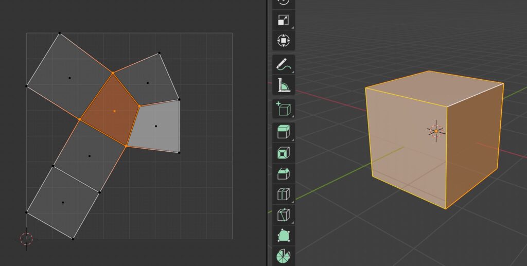Image resolution: width=527 pixels, height=266 pixels.
Task: Enable the Loop Cut tool
Action: [x=283, y=194]
